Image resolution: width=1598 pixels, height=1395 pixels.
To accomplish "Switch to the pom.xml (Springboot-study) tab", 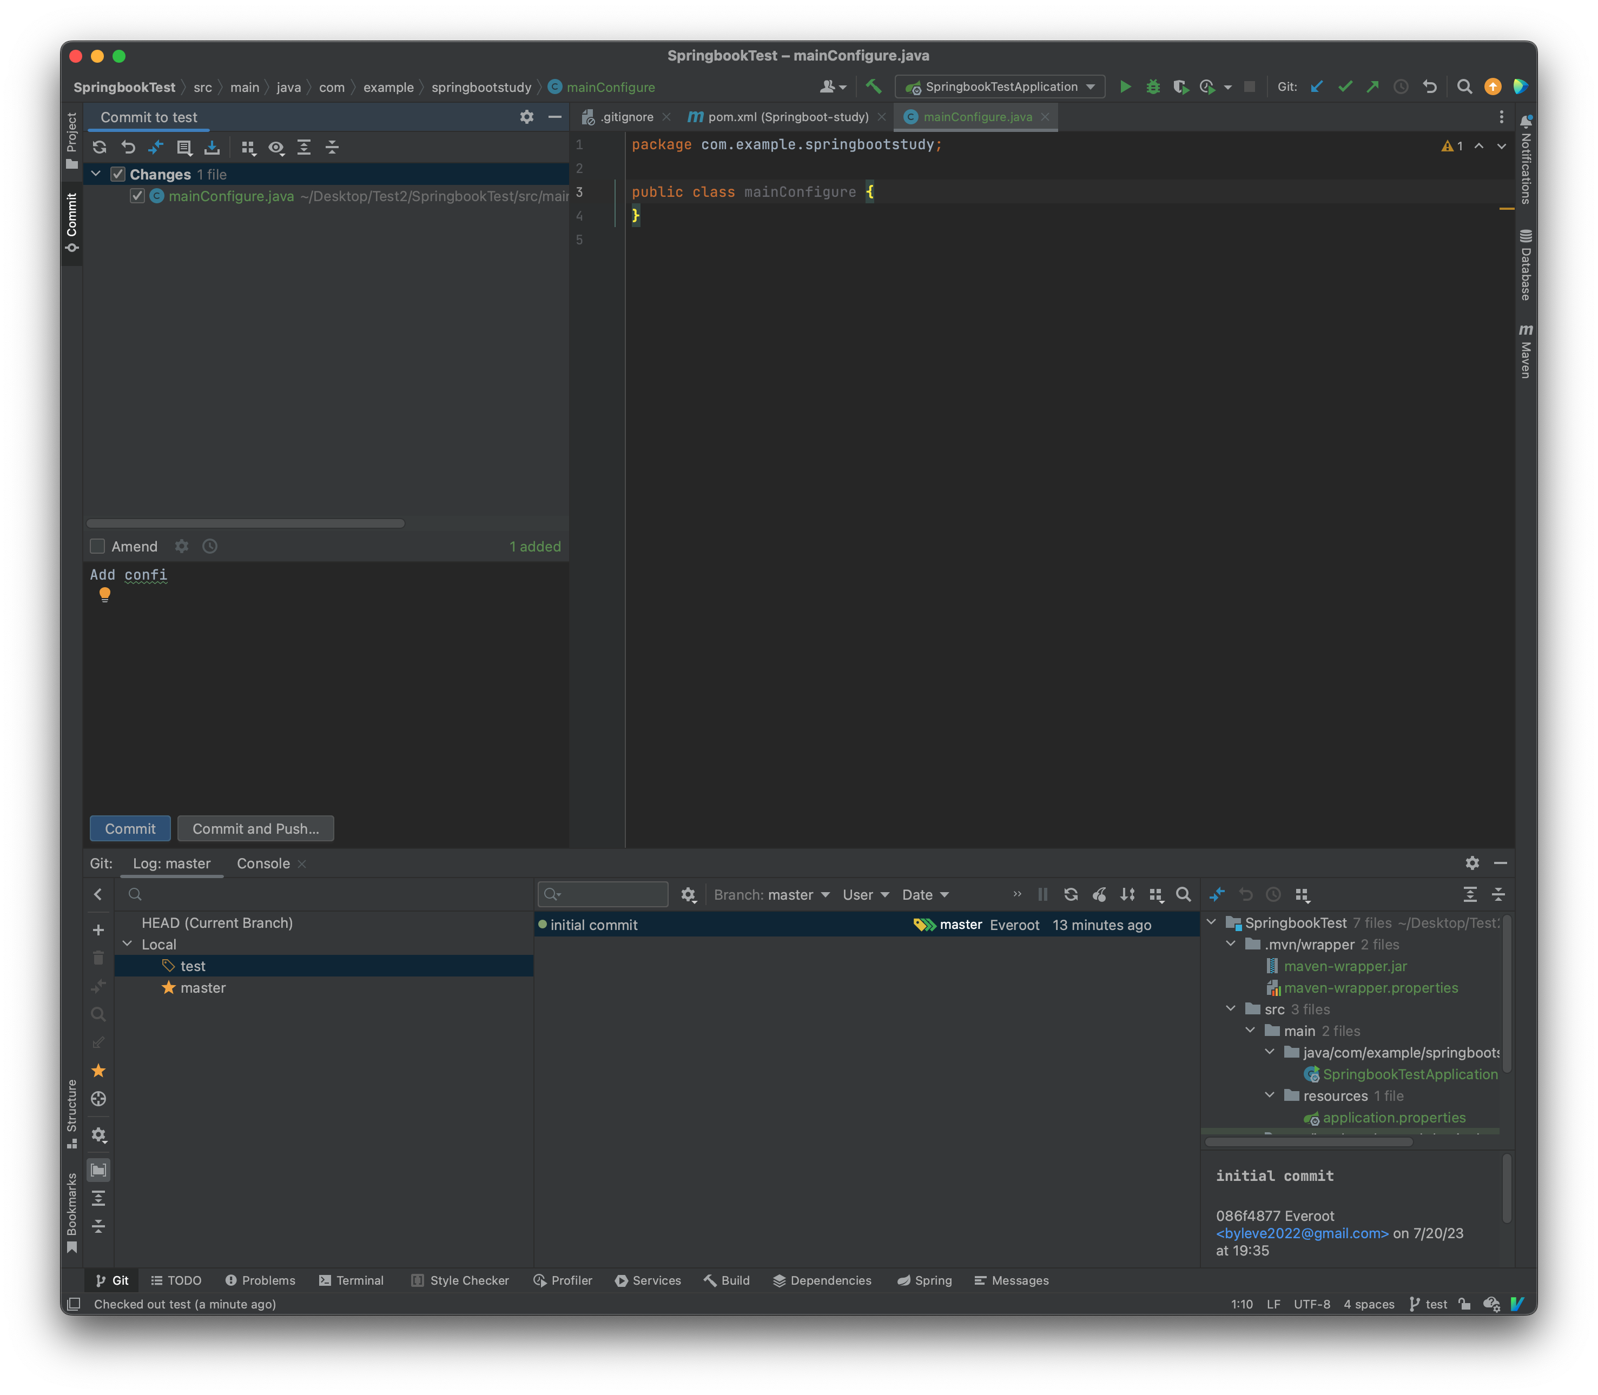I will tap(787, 117).
